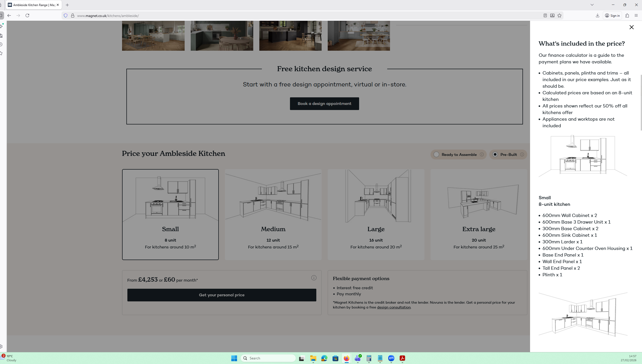This screenshot has width=642, height=364.
Task: Open Firefox downloads icon
Action: [x=597, y=15]
